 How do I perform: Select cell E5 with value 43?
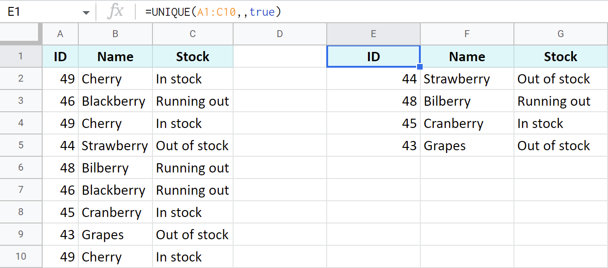pyautogui.click(x=373, y=145)
